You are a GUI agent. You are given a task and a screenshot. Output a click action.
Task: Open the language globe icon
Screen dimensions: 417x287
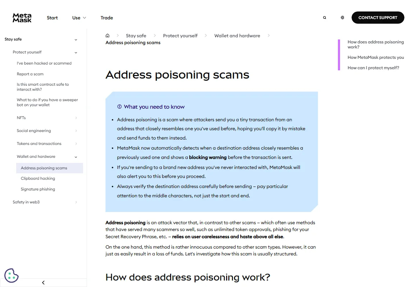(342, 18)
